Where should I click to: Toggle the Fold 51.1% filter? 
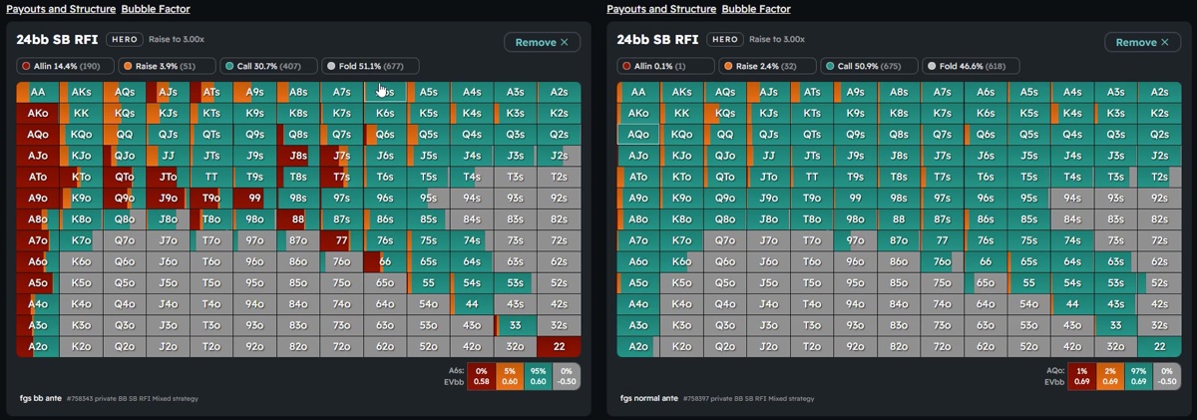[x=371, y=66]
